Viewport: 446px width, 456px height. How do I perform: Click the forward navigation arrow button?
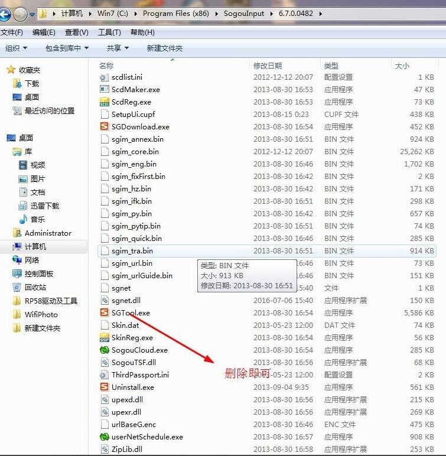[20, 14]
